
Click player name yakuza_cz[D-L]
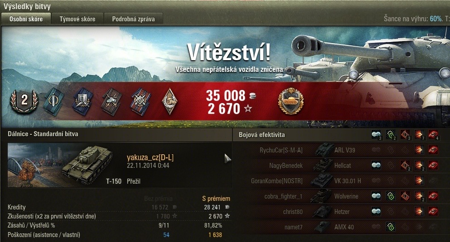(150, 157)
